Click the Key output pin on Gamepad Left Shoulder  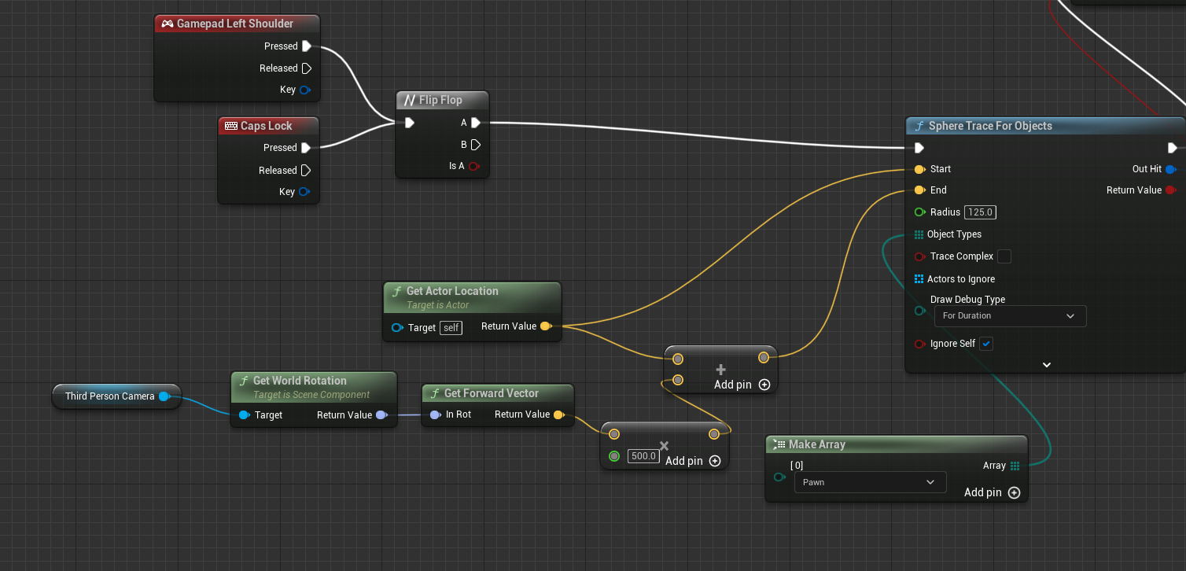pyautogui.click(x=305, y=90)
